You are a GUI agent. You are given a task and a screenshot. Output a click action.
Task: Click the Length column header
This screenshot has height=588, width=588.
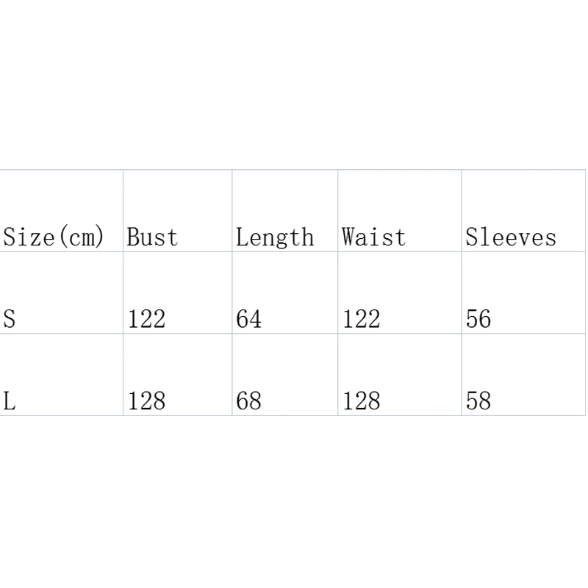click(x=274, y=237)
